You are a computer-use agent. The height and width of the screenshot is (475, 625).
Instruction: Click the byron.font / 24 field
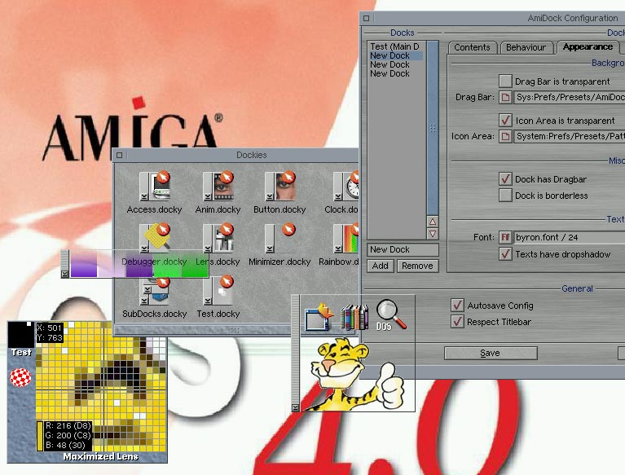pos(570,238)
